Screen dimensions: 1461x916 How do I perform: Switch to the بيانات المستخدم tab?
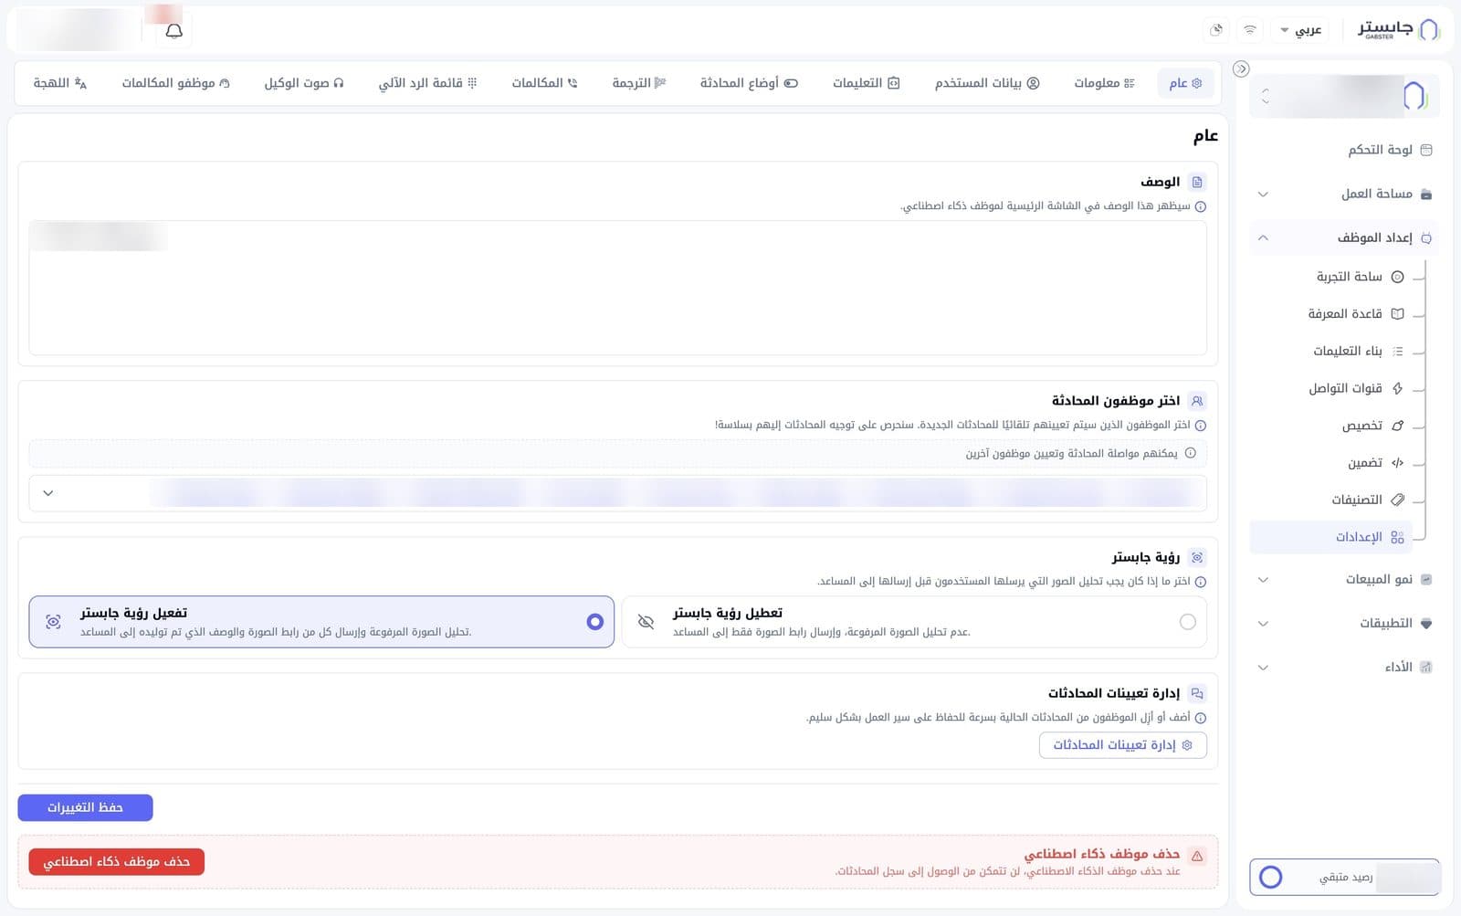point(987,83)
